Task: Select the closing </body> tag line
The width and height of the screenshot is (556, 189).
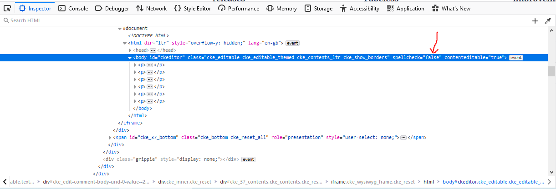Action: point(142,109)
